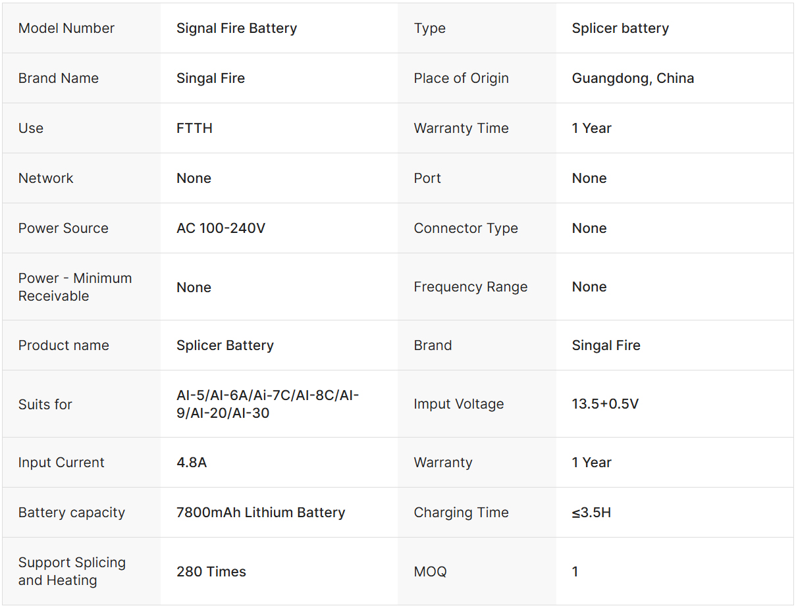796x608 pixels.
Task: Click the "Warranty Time" label
Action: (x=461, y=128)
